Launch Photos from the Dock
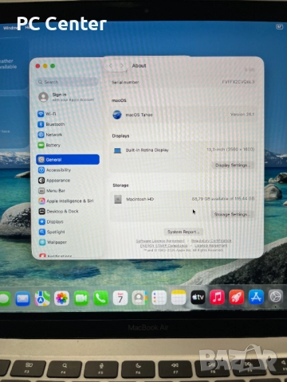Screen dimensions: 287x382 [x=61, y=298]
